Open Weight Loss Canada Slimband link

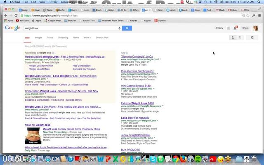(61, 76)
